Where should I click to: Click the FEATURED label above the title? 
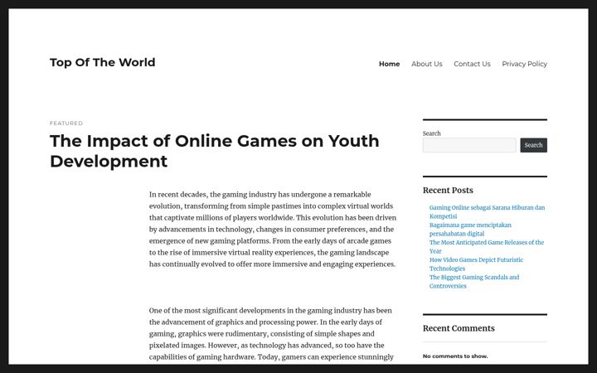click(x=66, y=123)
